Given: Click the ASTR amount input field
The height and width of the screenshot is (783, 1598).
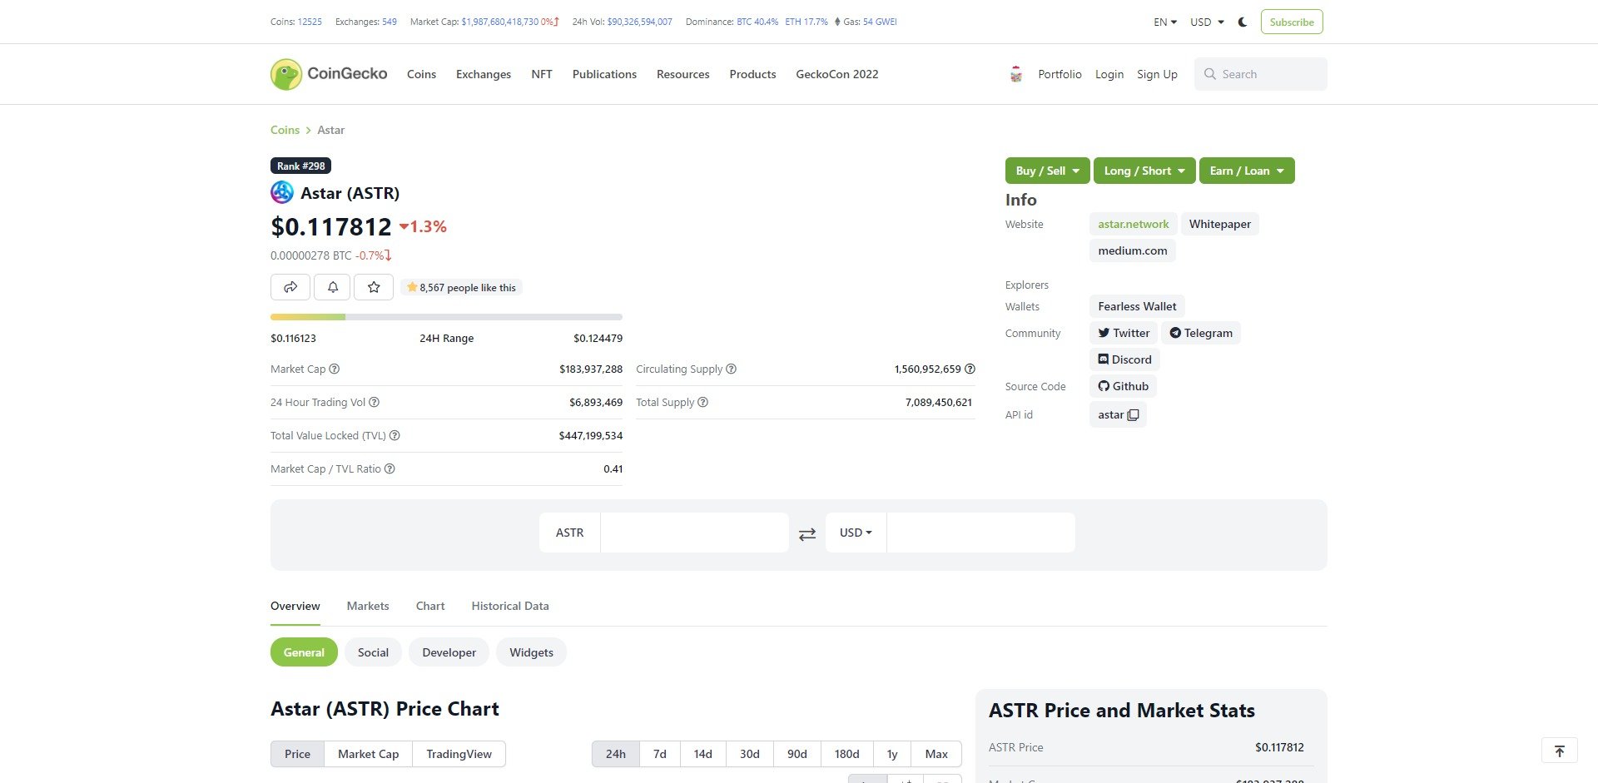Looking at the screenshot, I should (694, 533).
